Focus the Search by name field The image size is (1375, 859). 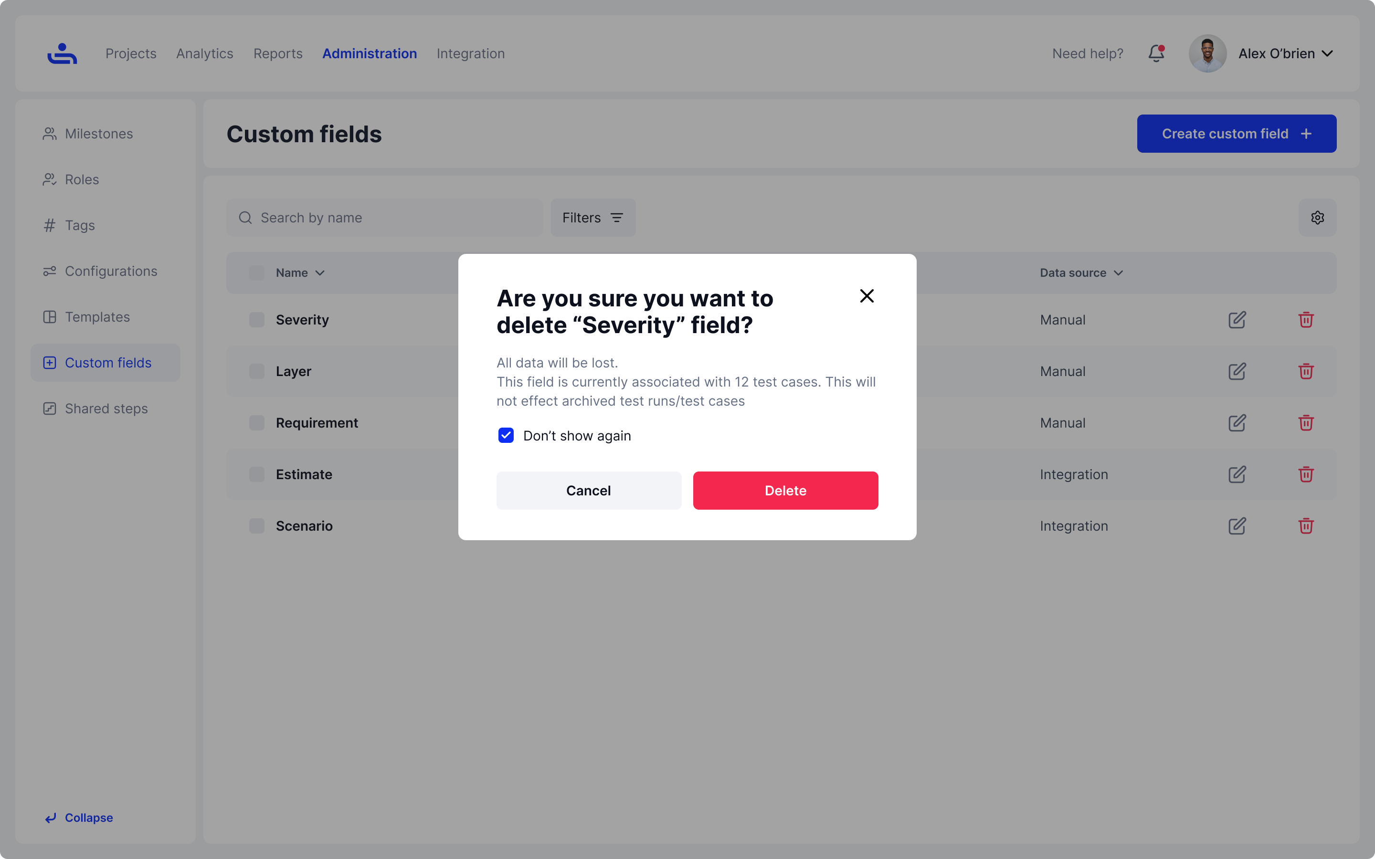pyautogui.click(x=392, y=218)
